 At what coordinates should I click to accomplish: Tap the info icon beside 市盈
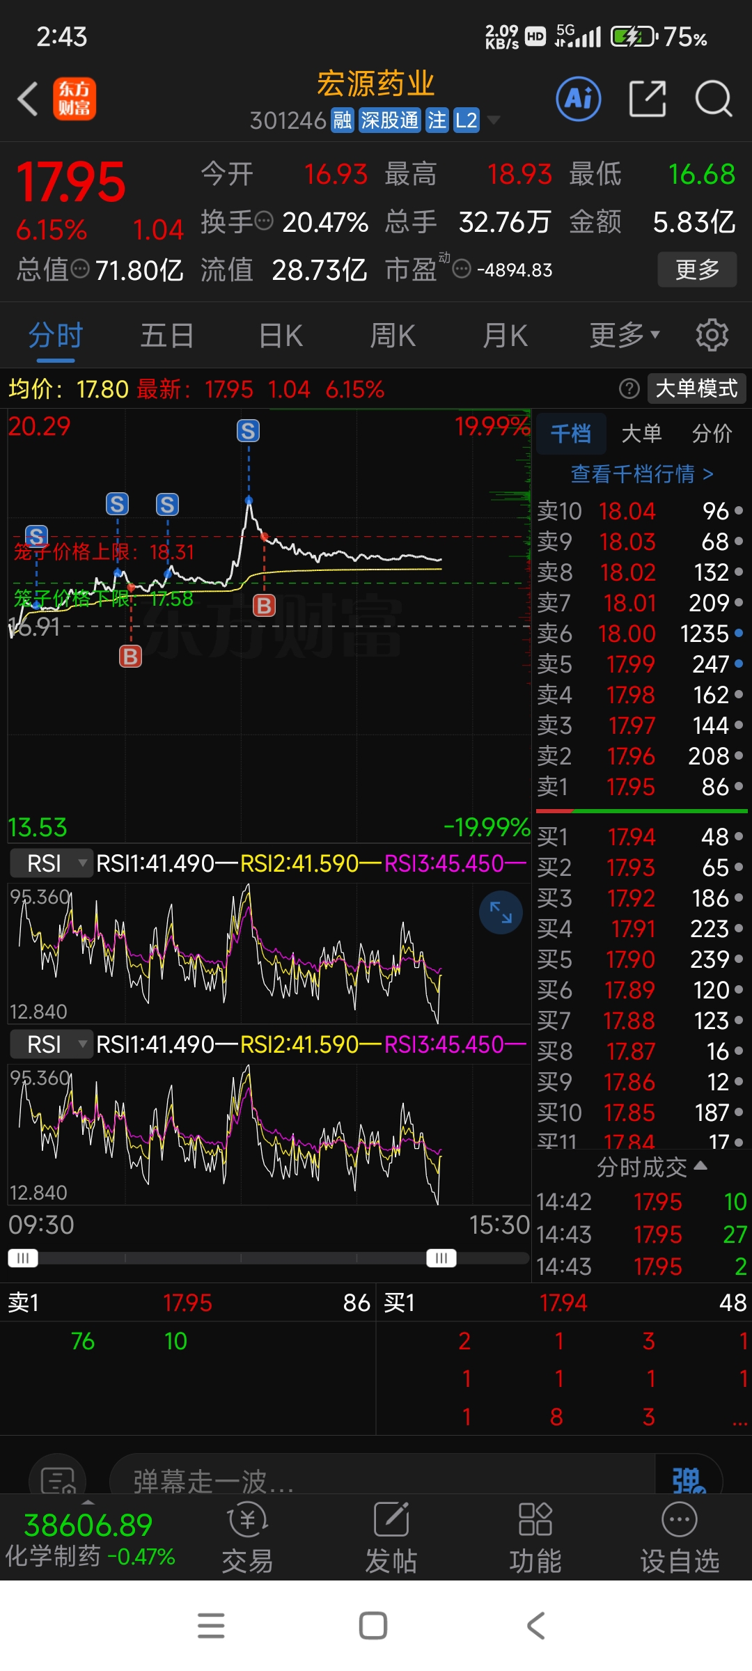click(462, 269)
